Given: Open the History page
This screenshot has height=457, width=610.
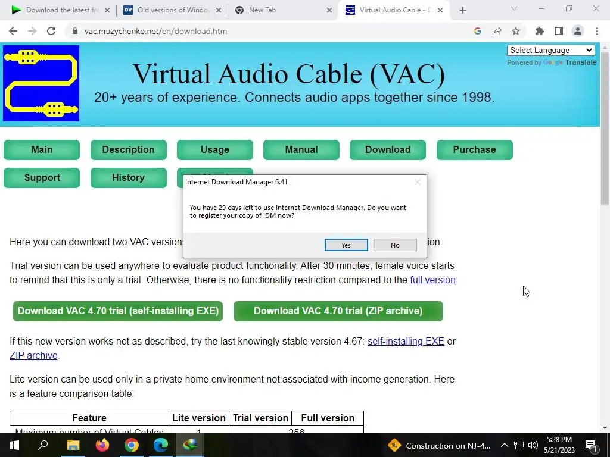Looking at the screenshot, I should pos(129,177).
